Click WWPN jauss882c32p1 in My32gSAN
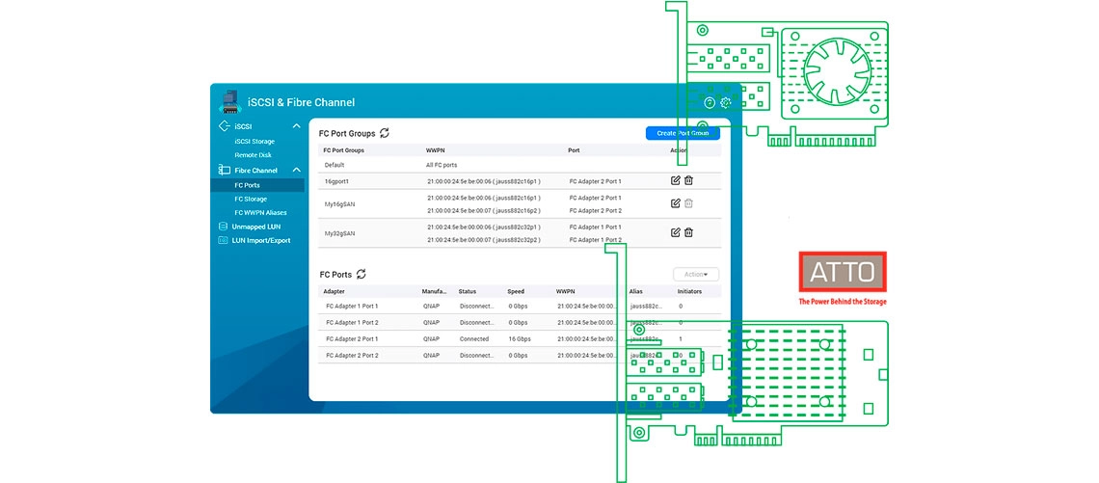 [484, 228]
